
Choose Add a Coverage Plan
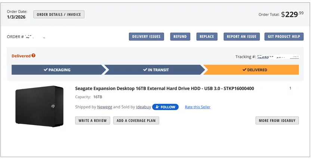(136, 121)
